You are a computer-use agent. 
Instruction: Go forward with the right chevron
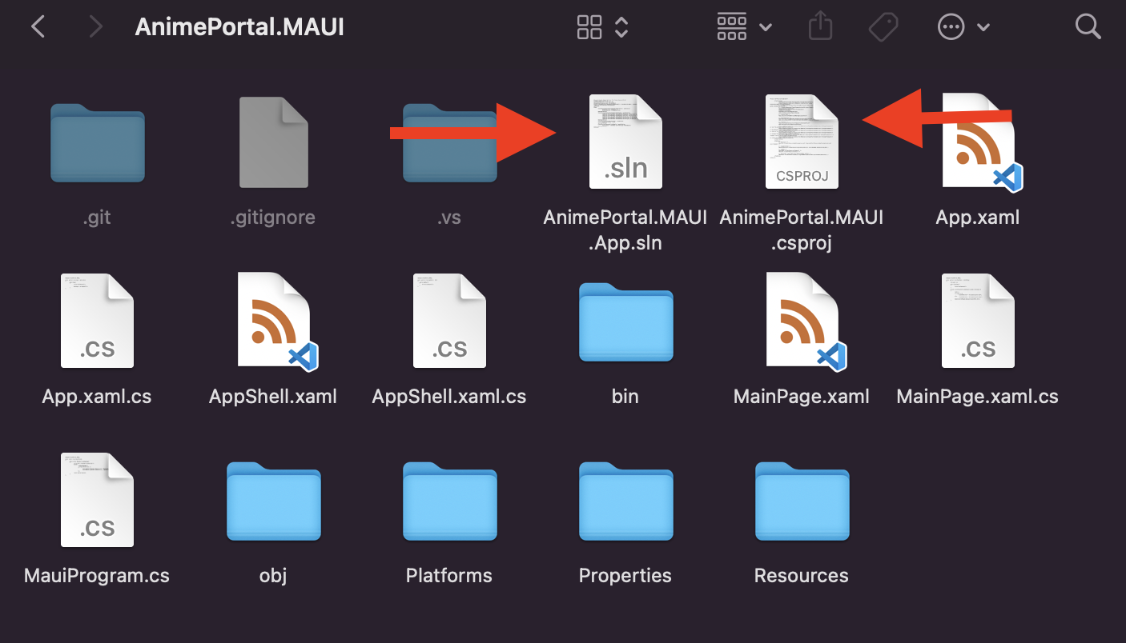coord(96,27)
